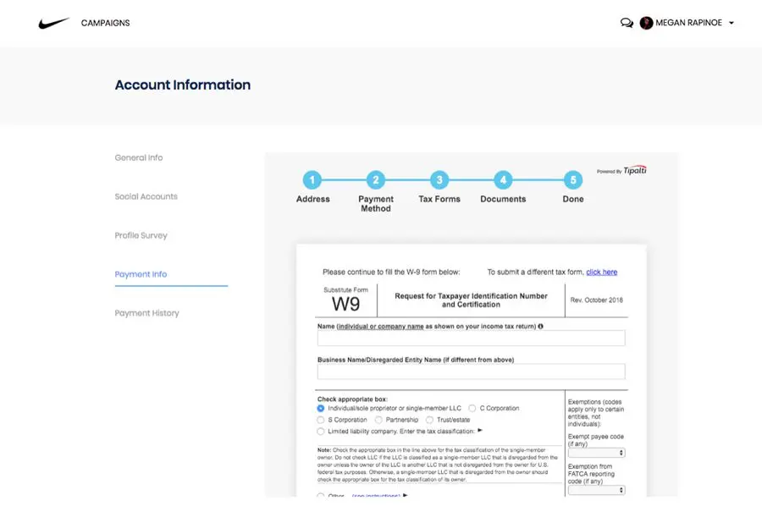Open the Tax Forms step icon
The image size is (762, 528).
[439, 180]
